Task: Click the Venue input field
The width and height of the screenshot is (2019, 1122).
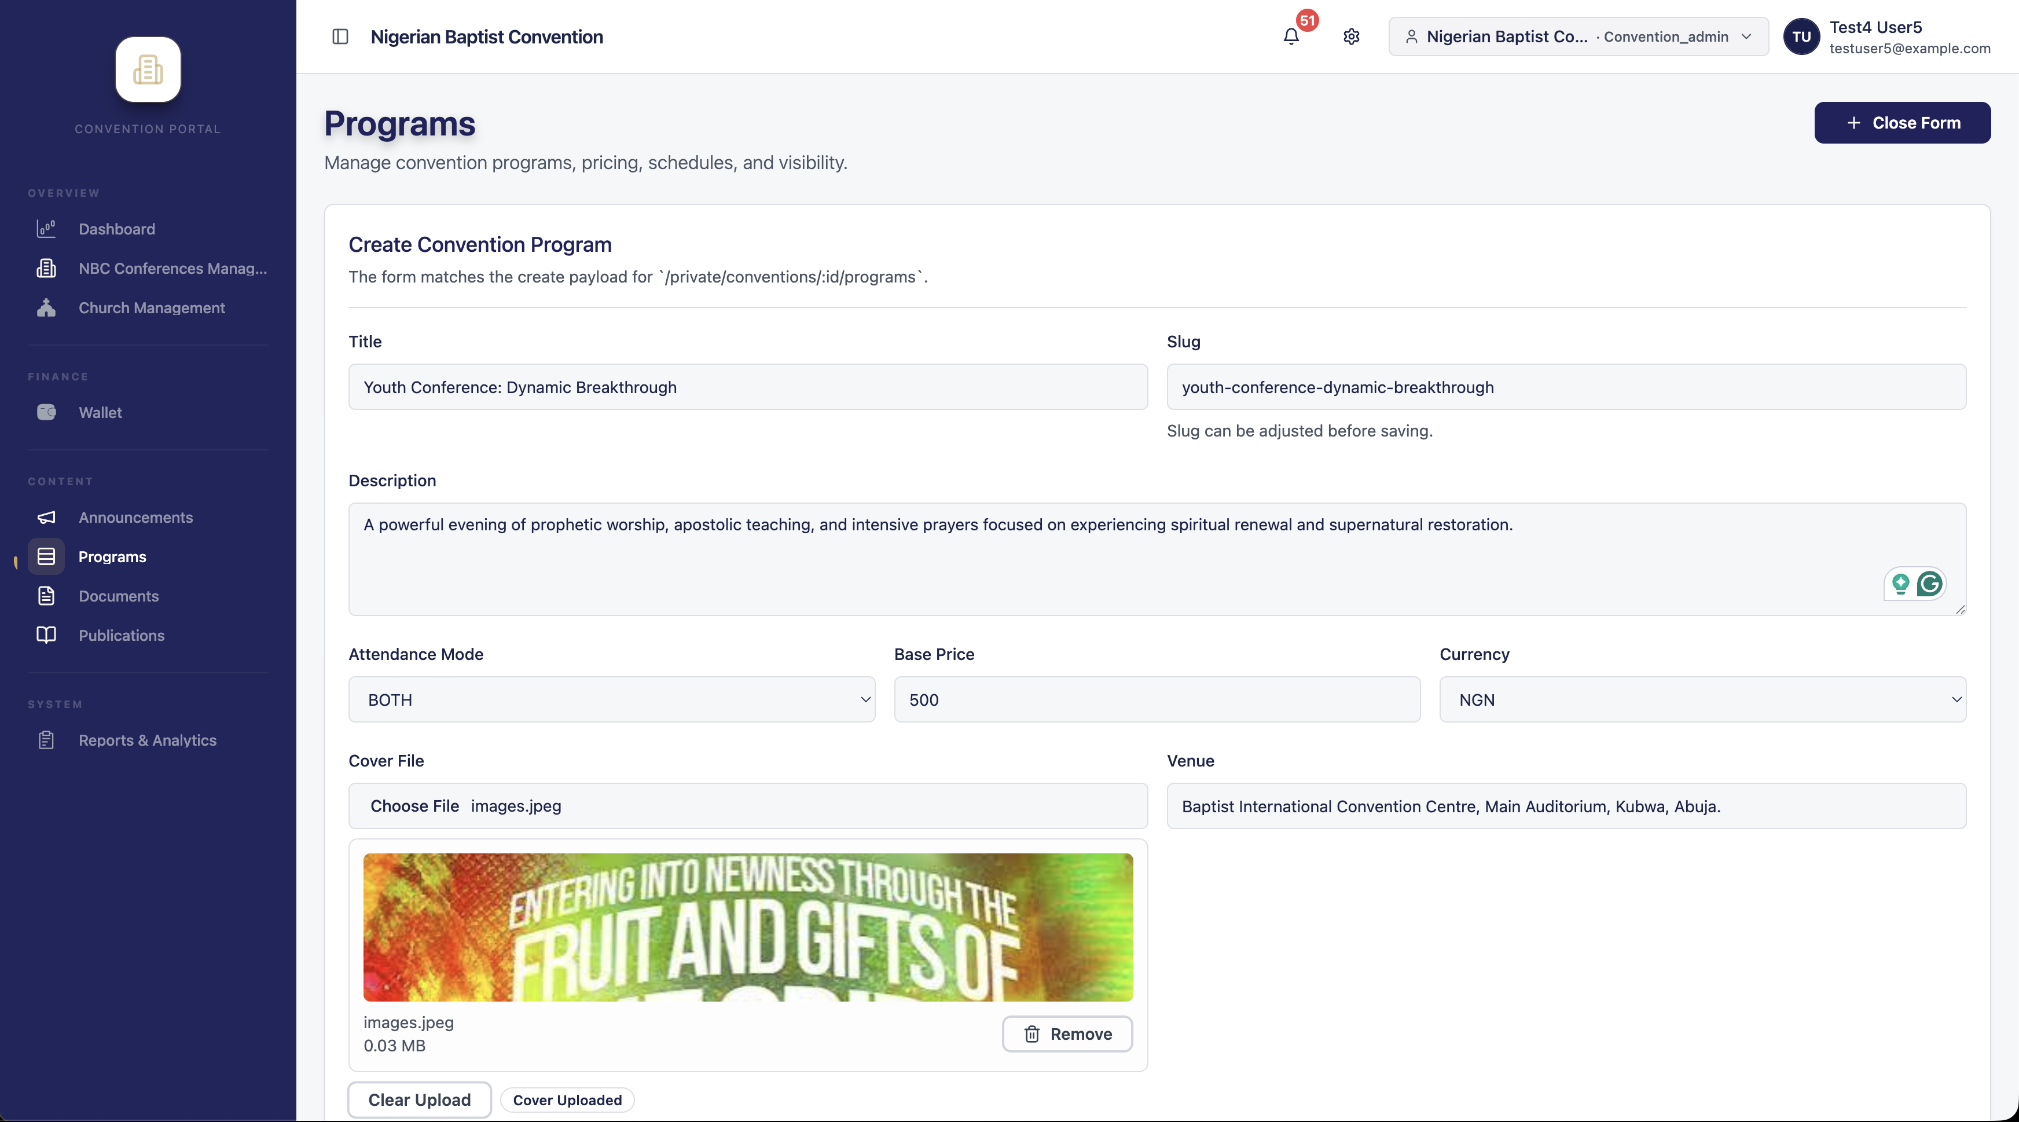Action: click(x=1566, y=806)
